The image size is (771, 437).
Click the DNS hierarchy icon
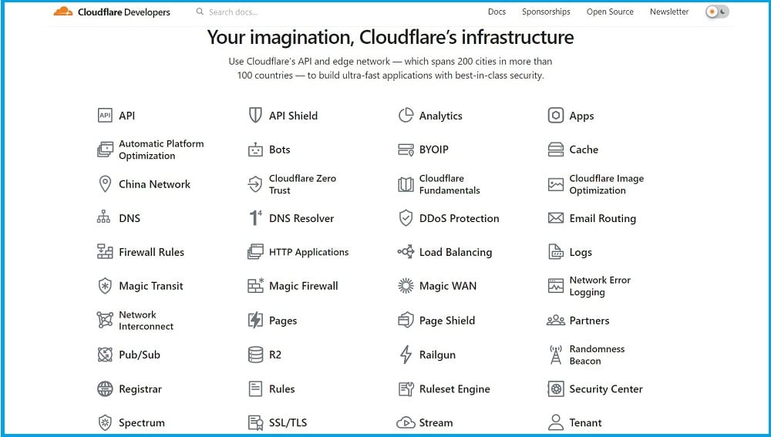click(104, 217)
